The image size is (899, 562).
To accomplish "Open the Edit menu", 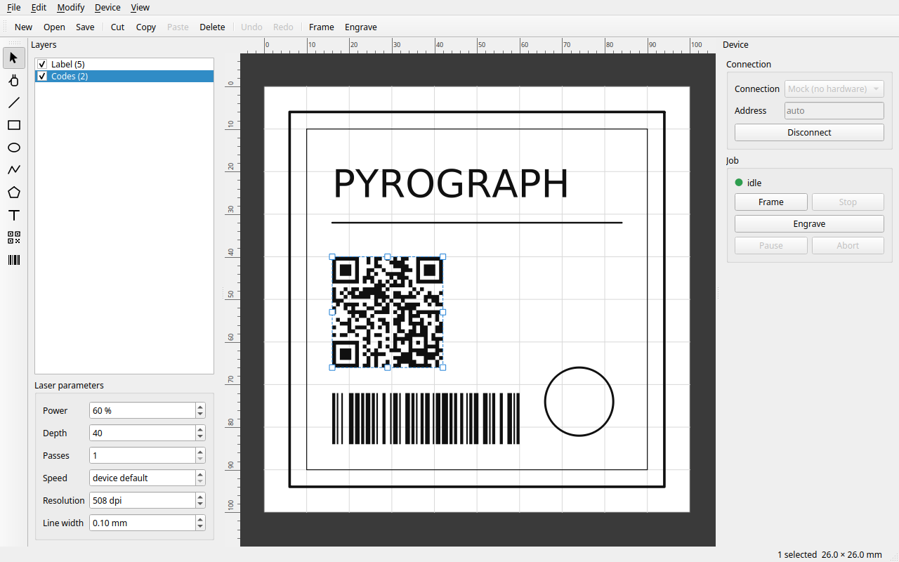I will click(x=39, y=7).
